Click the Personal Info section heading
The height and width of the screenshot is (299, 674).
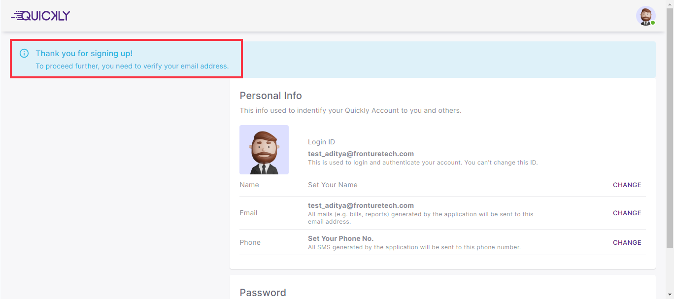(270, 96)
